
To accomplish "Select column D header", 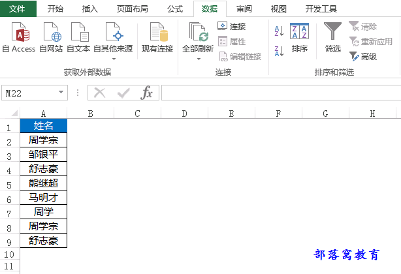I will (184, 113).
